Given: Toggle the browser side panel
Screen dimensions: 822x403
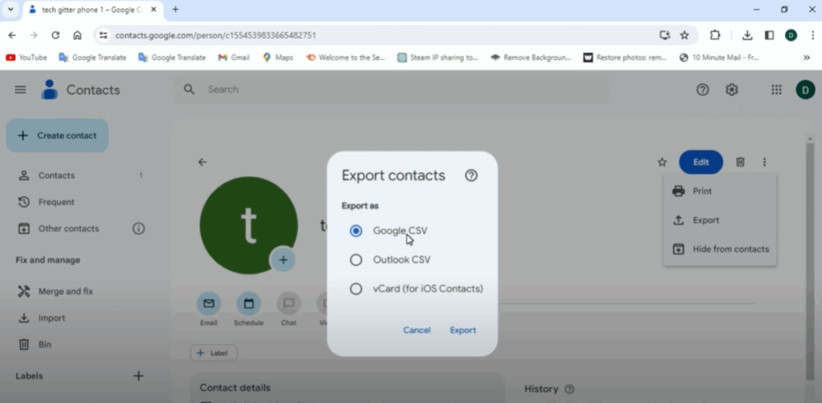Looking at the screenshot, I should pos(769,35).
